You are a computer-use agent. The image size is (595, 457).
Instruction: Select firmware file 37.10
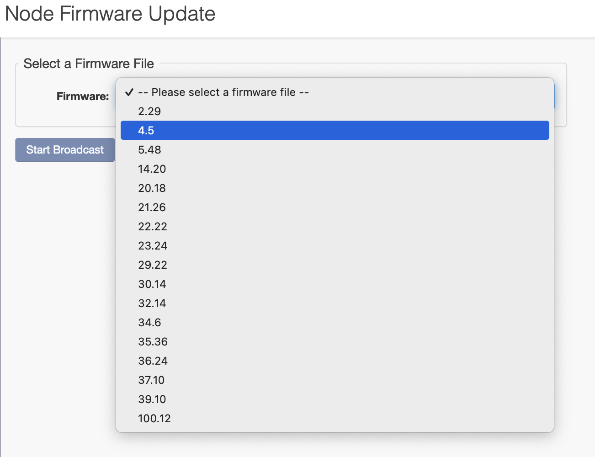(151, 380)
